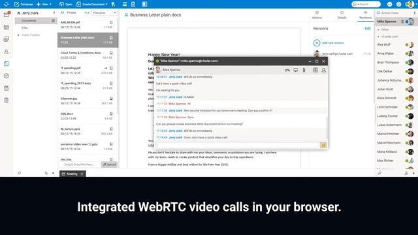This screenshot has height=235, width=418.
Task: Open the Revisions tab
Action: click(x=365, y=15)
